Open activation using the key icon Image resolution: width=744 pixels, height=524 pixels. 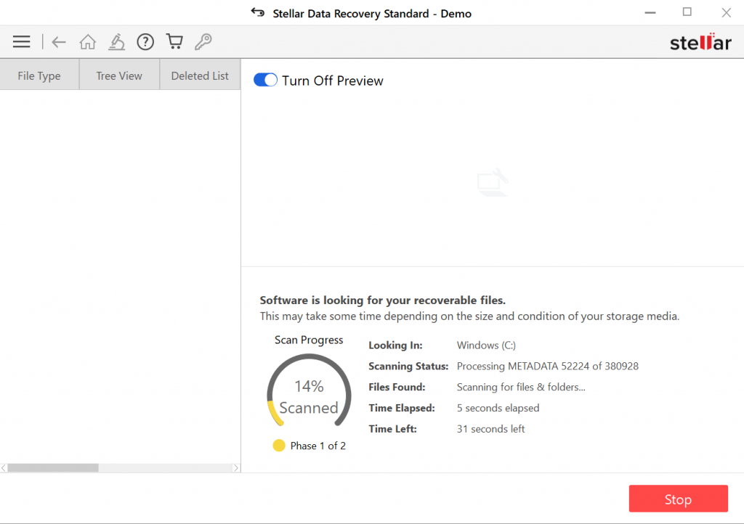click(x=203, y=41)
